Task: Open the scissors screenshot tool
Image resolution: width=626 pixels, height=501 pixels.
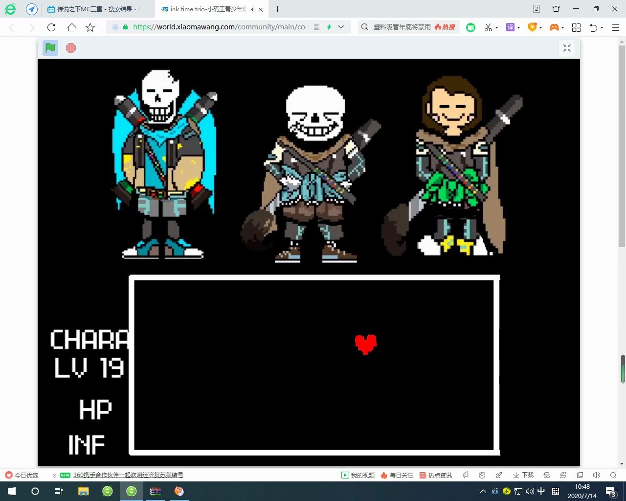Action: pyautogui.click(x=488, y=27)
